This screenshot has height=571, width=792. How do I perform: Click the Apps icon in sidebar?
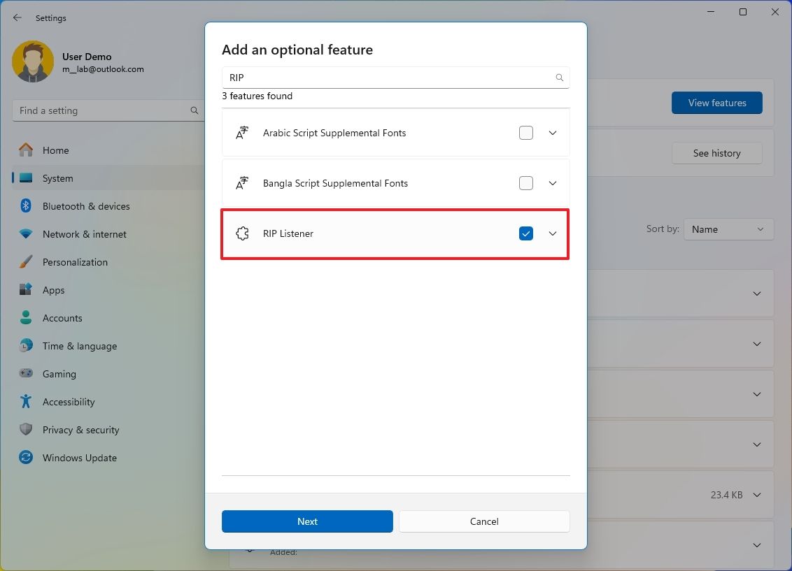[x=26, y=289]
